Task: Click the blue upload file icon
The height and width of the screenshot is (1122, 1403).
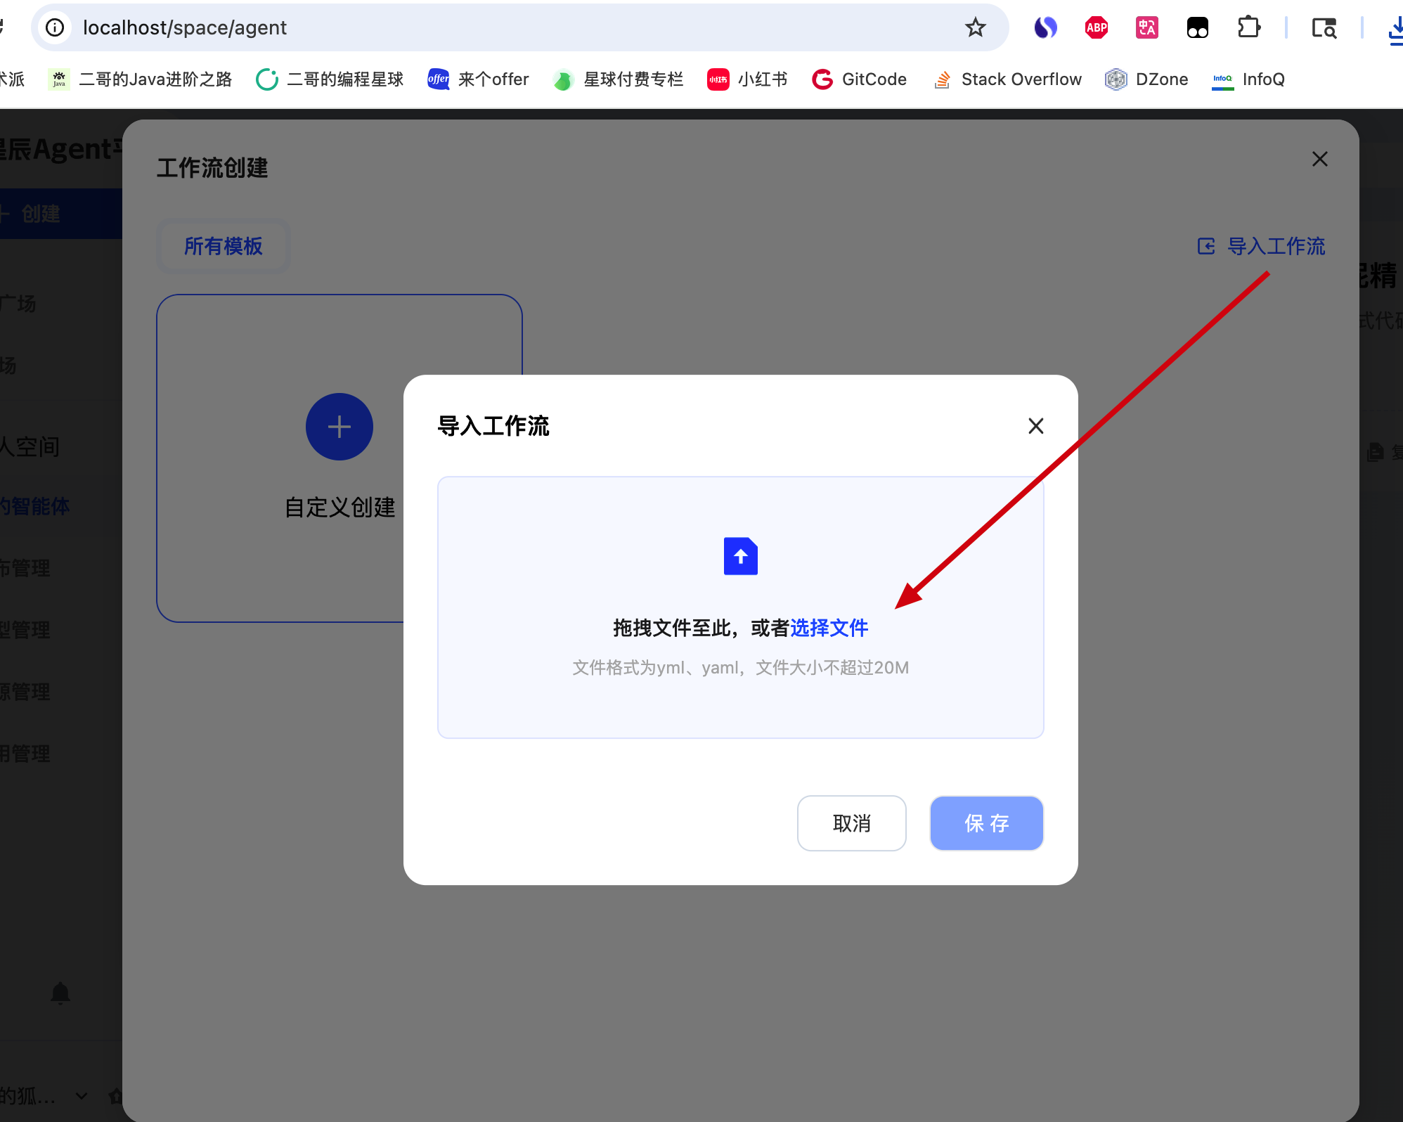Action: pos(740,556)
